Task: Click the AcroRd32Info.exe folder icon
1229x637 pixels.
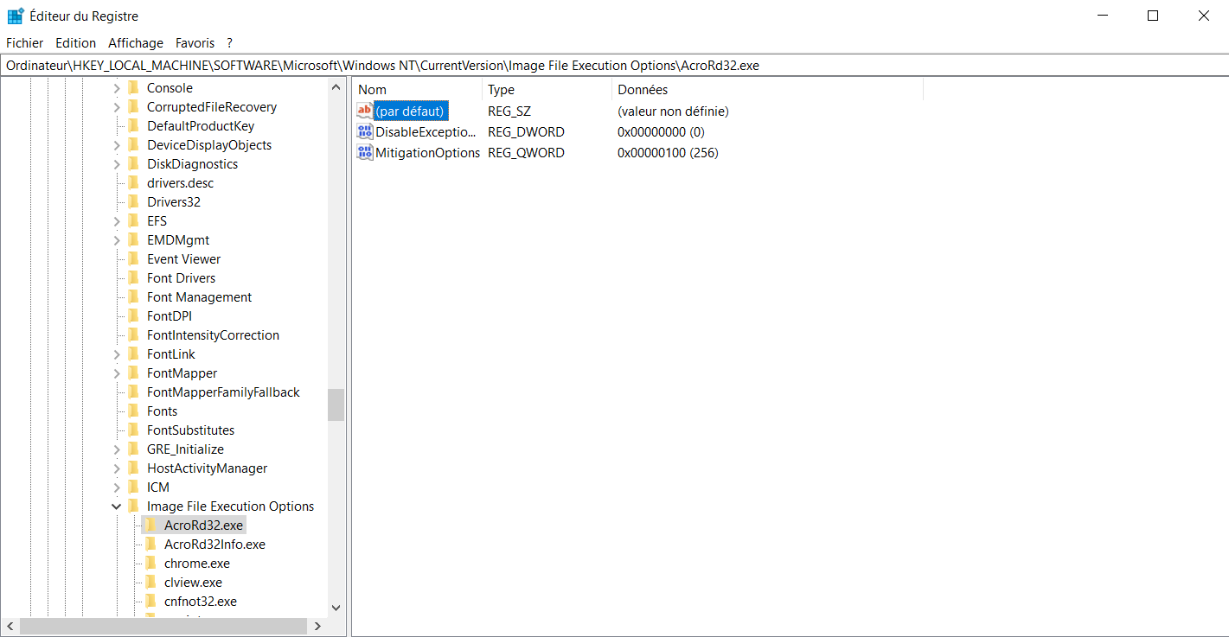Action: pyautogui.click(x=150, y=545)
